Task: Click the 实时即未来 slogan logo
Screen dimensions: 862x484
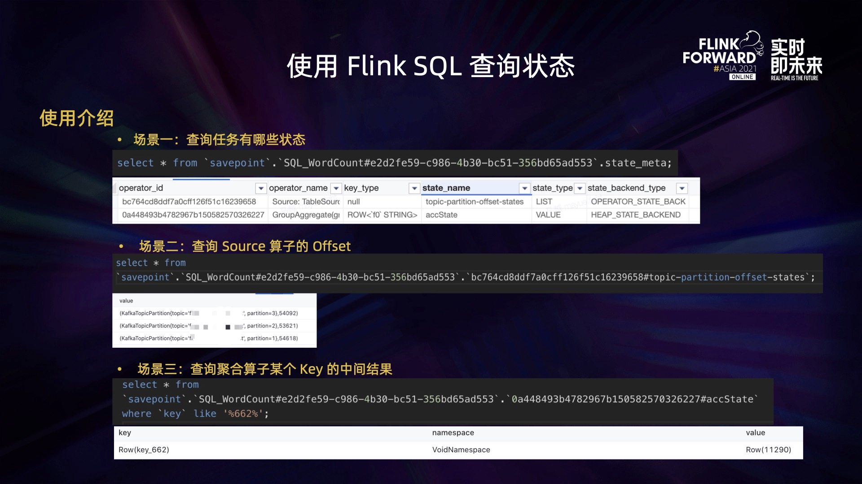Action: point(796,58)
